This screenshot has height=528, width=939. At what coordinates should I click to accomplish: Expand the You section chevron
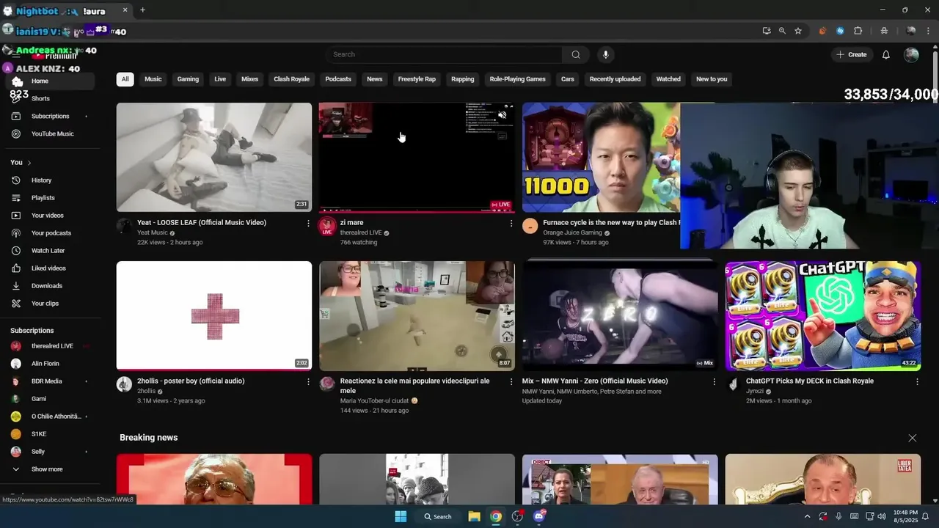(x=29, y=163)
